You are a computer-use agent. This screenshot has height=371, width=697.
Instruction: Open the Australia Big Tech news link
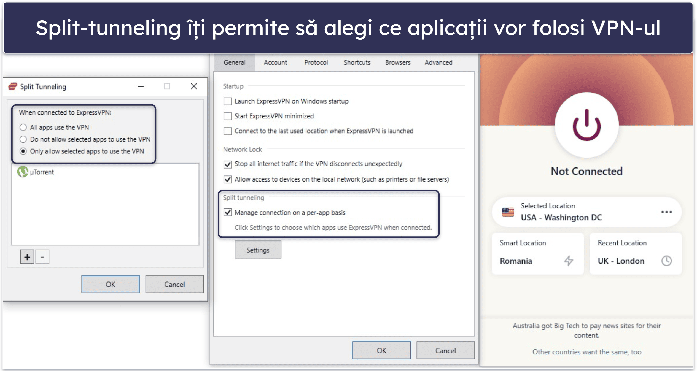[x=586, y=330]
